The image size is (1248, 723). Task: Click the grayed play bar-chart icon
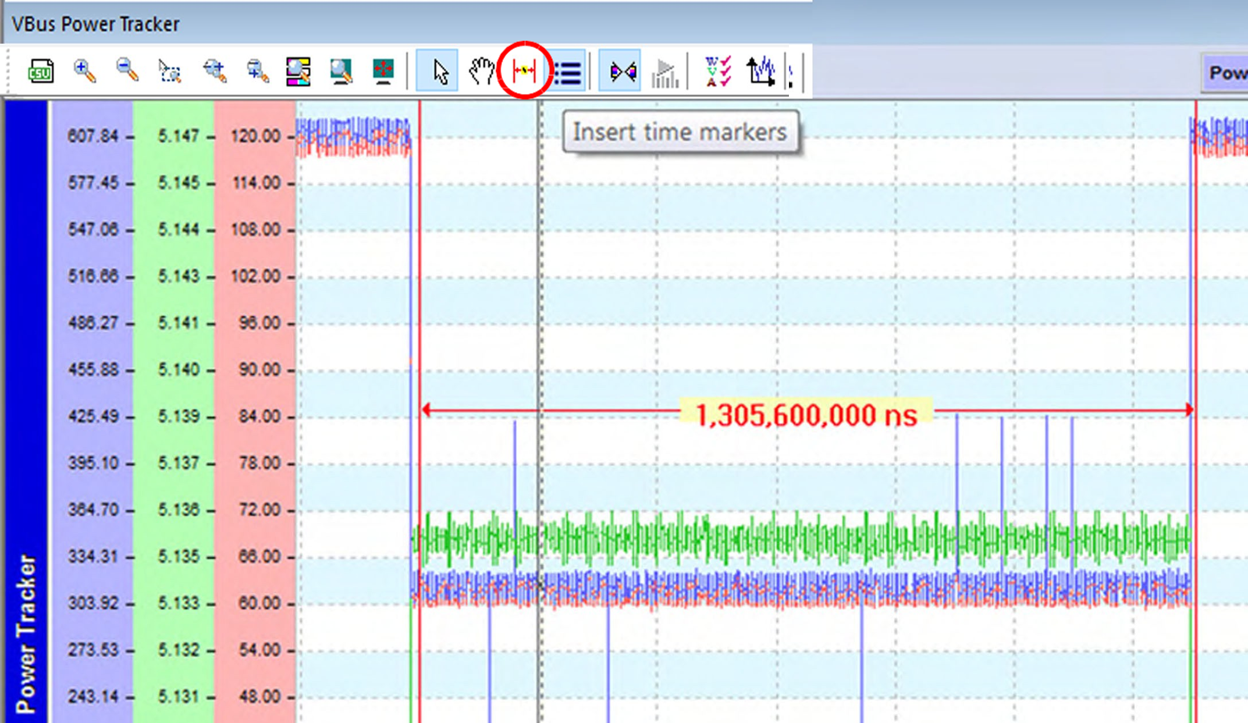click(x=665, y=73)
